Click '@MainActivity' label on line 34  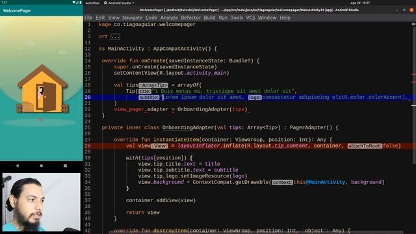tap(326, 182)
